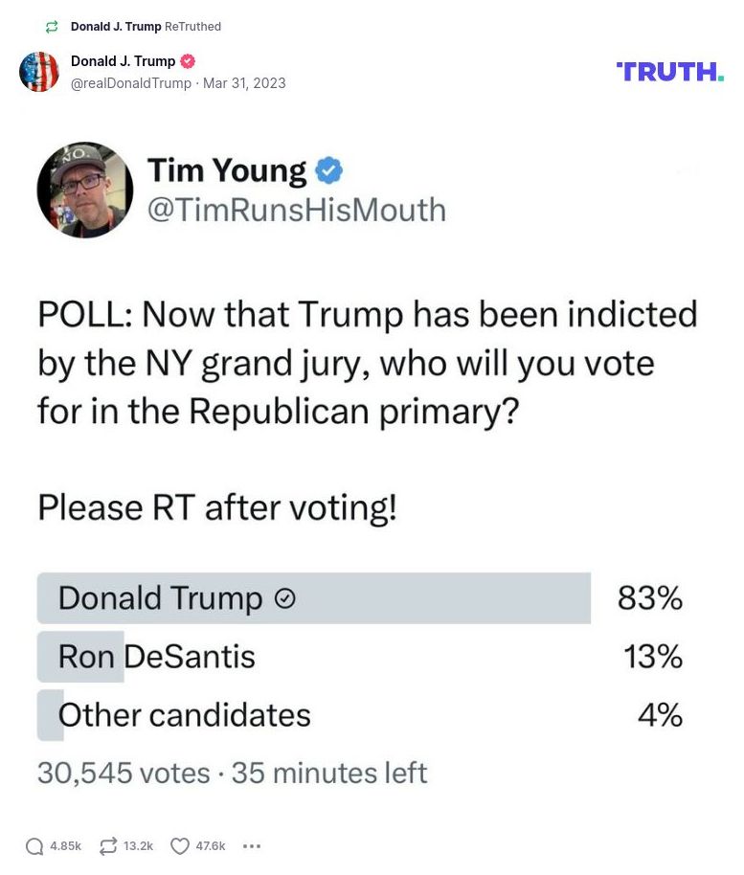Click the 83% Donald Trump poll bar
The width and height of the screenshot is (744, 875).
pos(316,597)
